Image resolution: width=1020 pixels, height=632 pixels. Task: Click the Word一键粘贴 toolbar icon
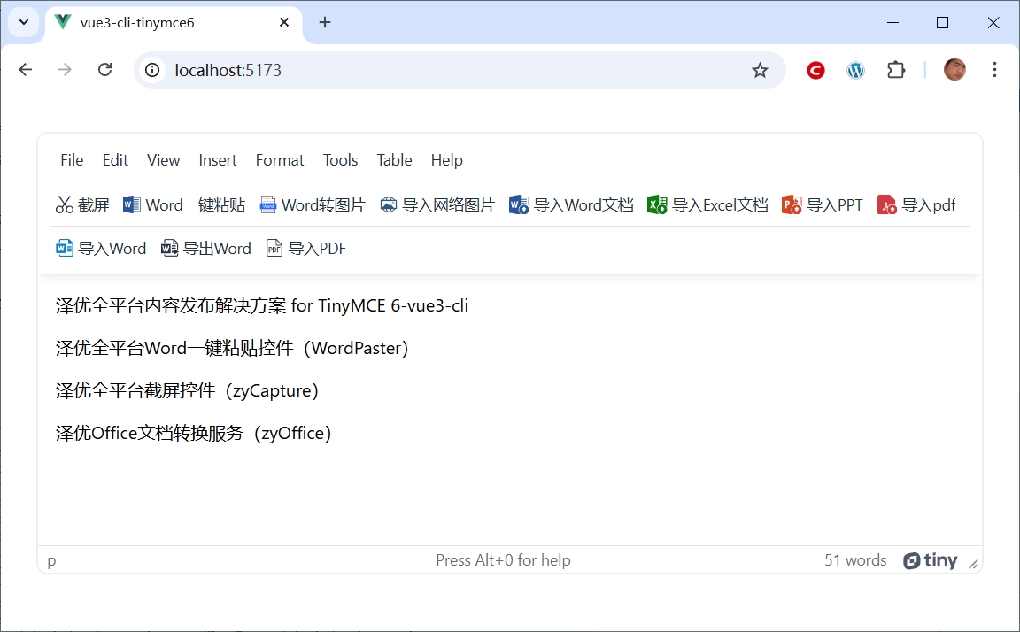click(132, 205)
